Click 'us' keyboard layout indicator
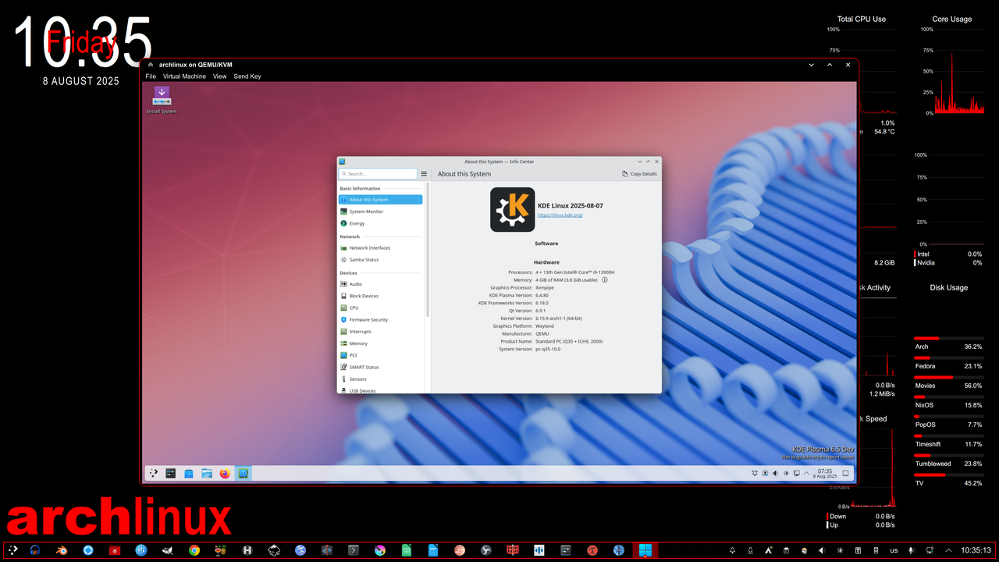This screenshot has height=562, width=999. [894, 550]
